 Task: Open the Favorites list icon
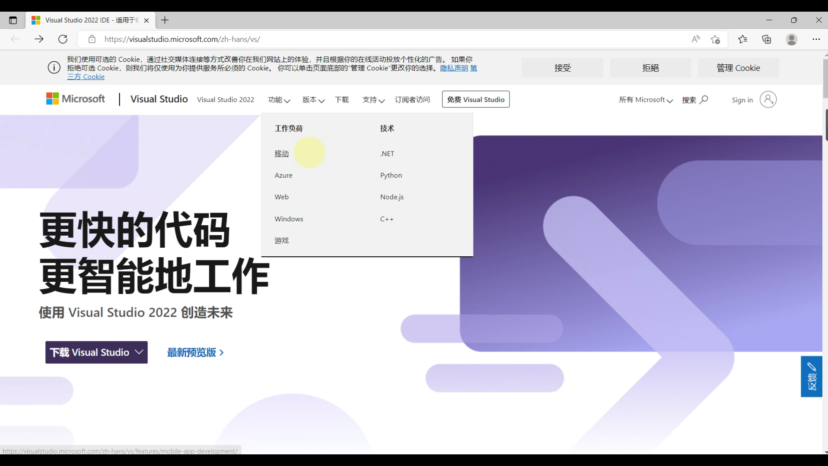742,39
